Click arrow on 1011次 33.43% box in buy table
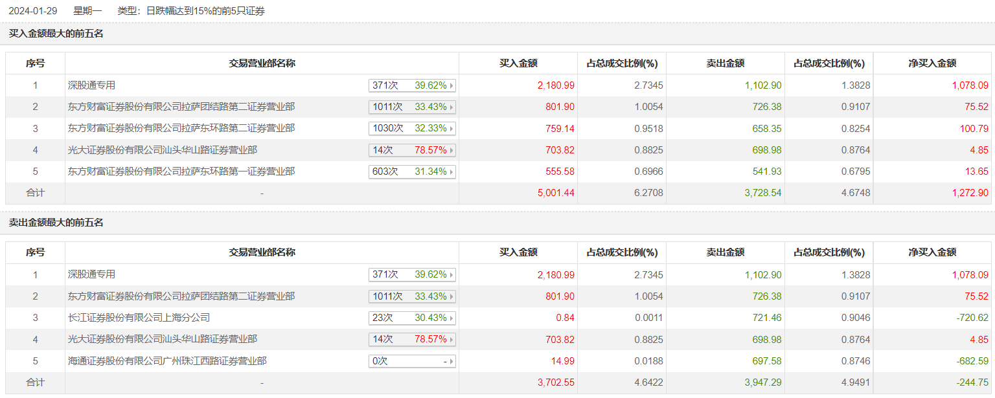 click(x=452, y=107)
